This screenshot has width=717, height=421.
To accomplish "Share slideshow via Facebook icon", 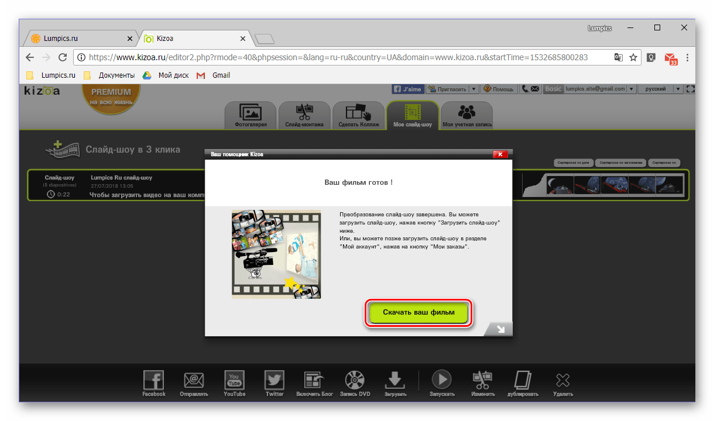I will 154,381.
